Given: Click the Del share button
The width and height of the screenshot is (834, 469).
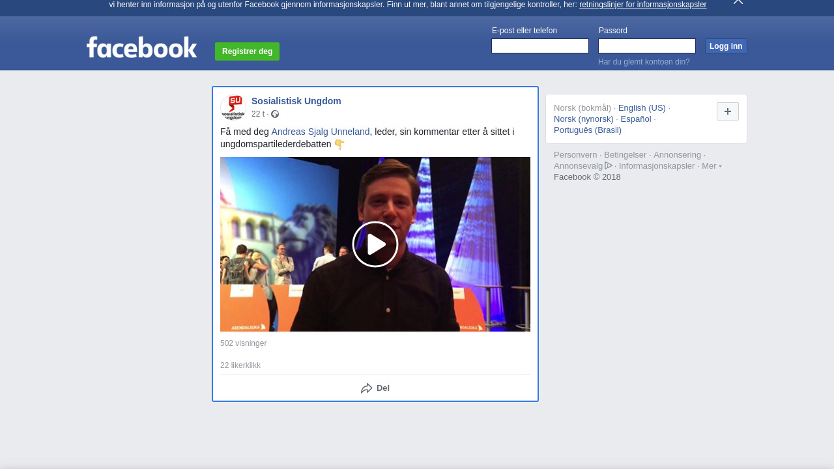Looking at the screenshot, I should (x=375, y=388).
